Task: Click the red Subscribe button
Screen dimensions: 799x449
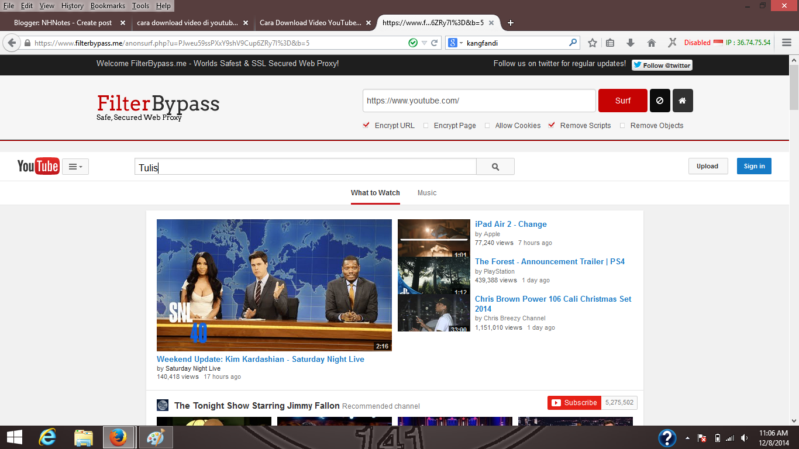Action: (574, 402)
